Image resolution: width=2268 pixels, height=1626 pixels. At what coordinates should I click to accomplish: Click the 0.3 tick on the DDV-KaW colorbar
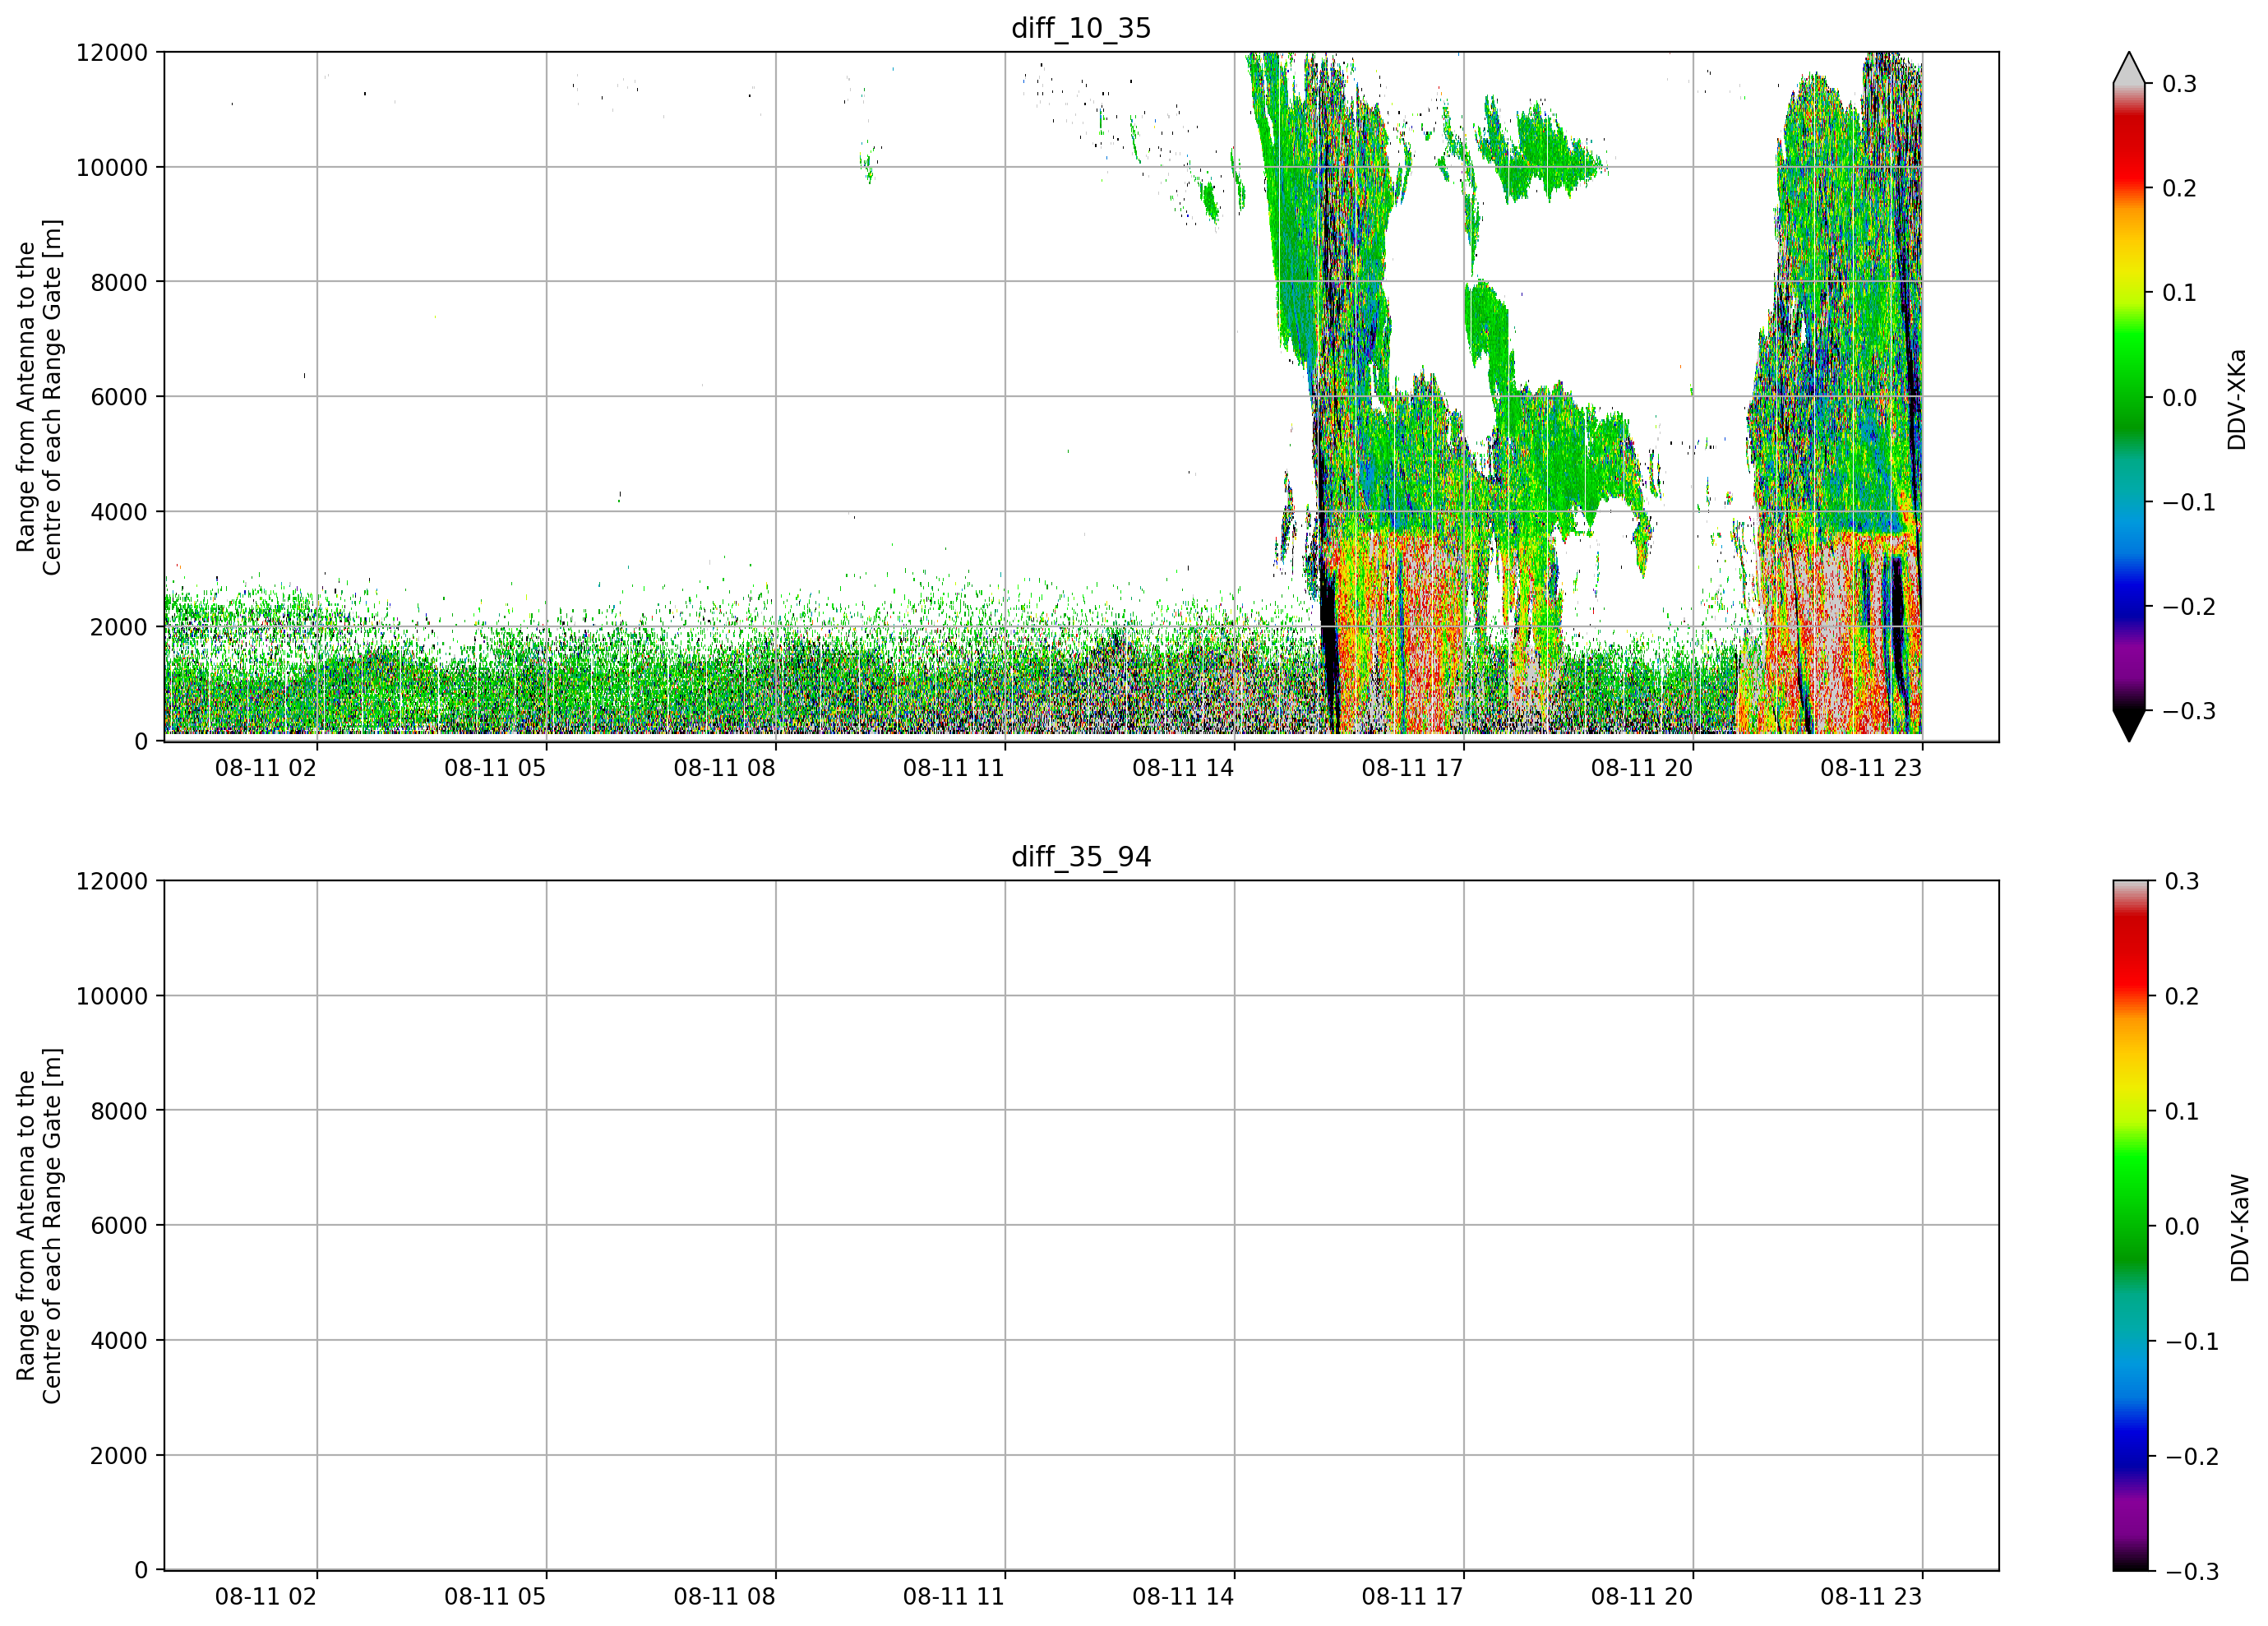click(x=2181, y=881)
